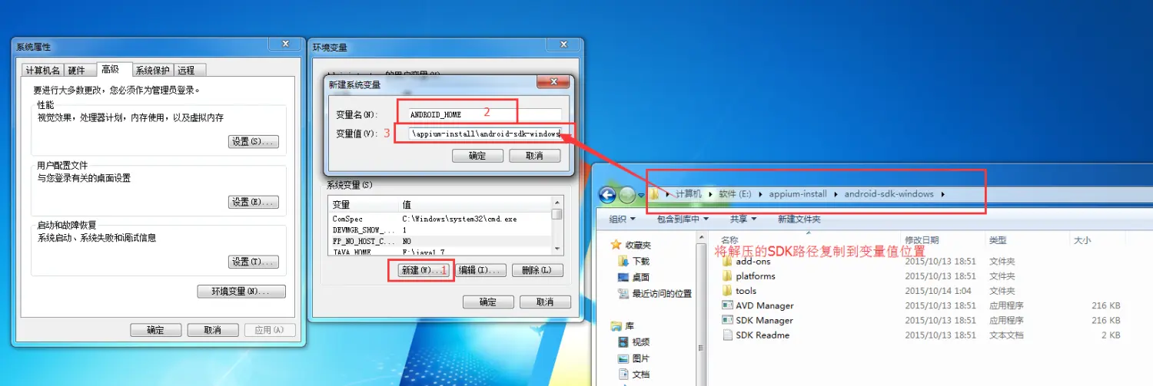This screenshot has height=386, width=1153.
Task: Click the Explorer back navigation arrow
Action: (x=607, y=195)
